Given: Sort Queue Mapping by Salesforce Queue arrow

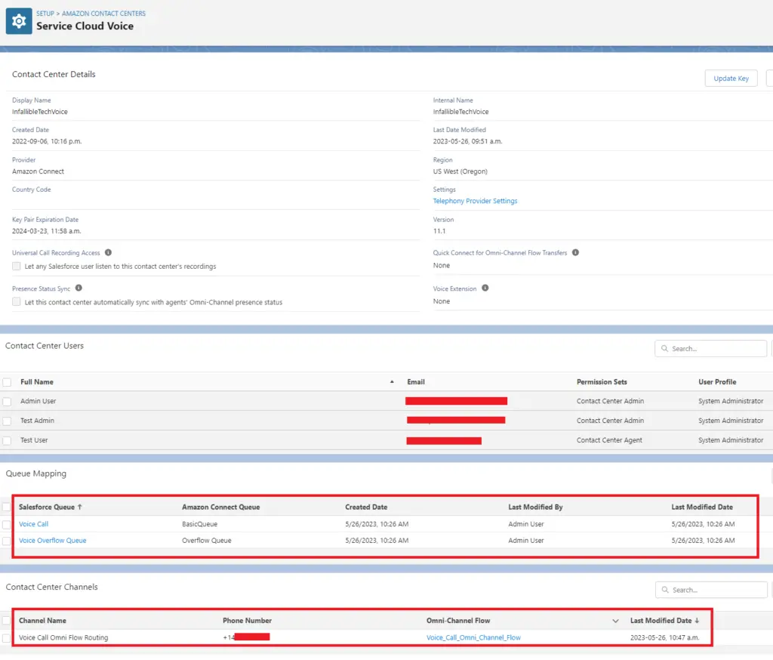Looking at the screenshot, I should [x=80, y=507].
